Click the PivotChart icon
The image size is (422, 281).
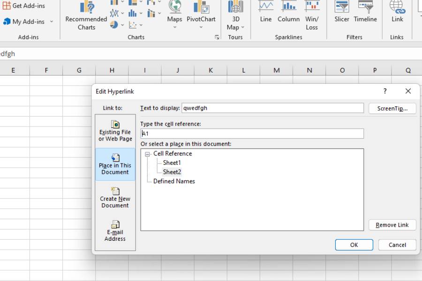point(201,7)
